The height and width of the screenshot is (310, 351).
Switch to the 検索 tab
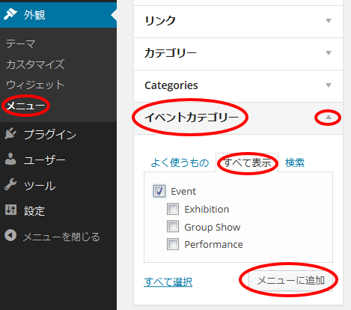point(295,162)
